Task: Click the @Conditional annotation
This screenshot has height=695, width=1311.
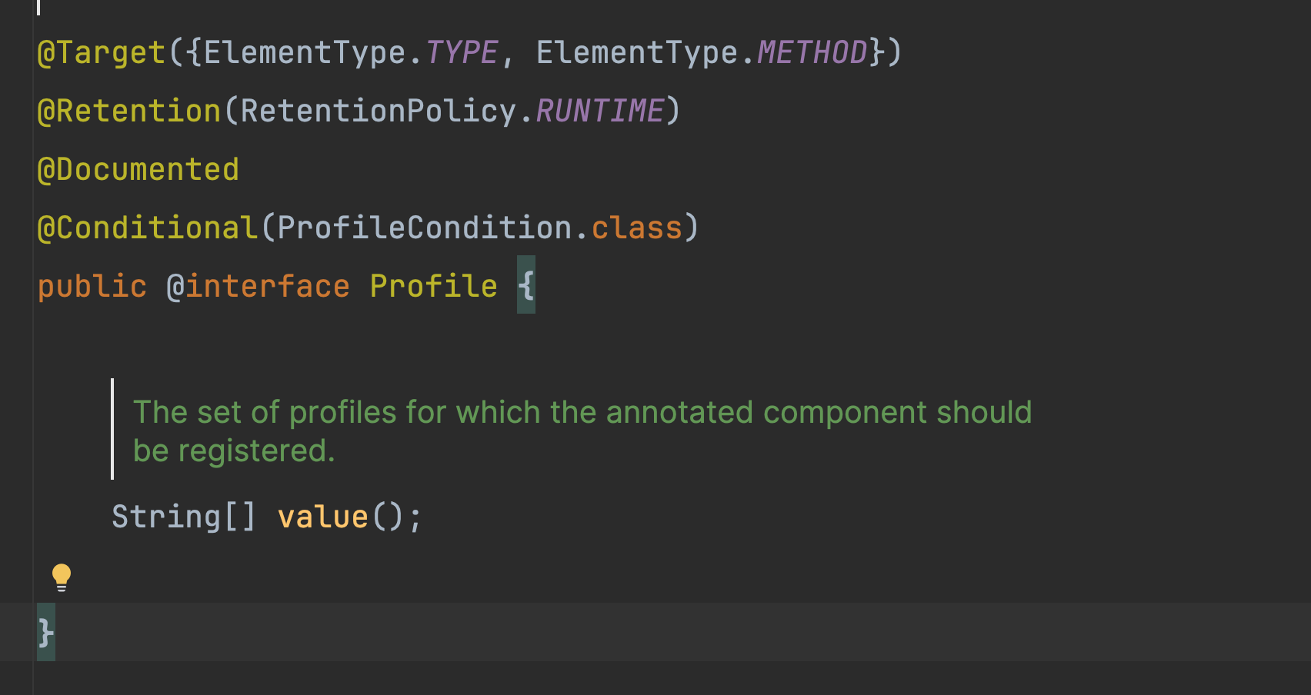Action: [x=148, y=228]
